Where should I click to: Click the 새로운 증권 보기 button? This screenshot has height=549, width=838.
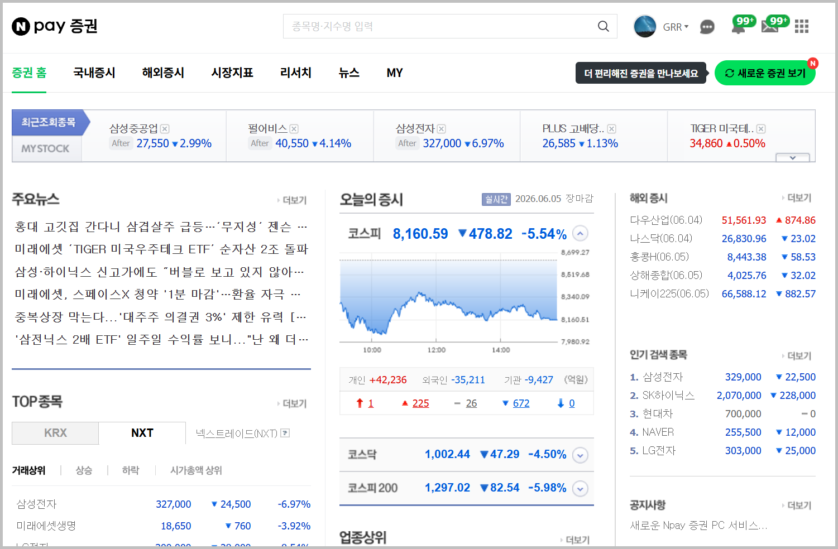click(x=765, y=73)
